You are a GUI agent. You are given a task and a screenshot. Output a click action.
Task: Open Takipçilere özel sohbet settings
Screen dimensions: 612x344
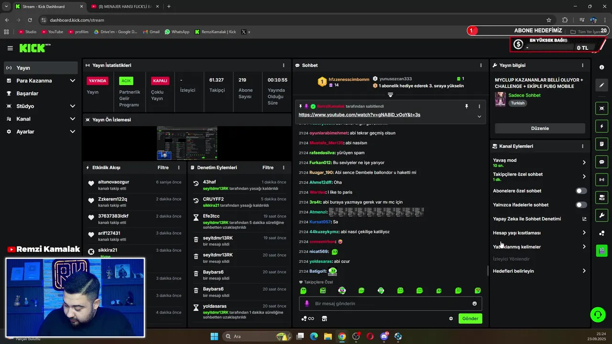[539, 176]
